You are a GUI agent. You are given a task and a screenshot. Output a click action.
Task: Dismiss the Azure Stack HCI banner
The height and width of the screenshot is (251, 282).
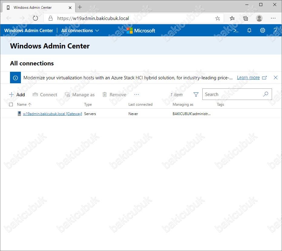[275, 78]
